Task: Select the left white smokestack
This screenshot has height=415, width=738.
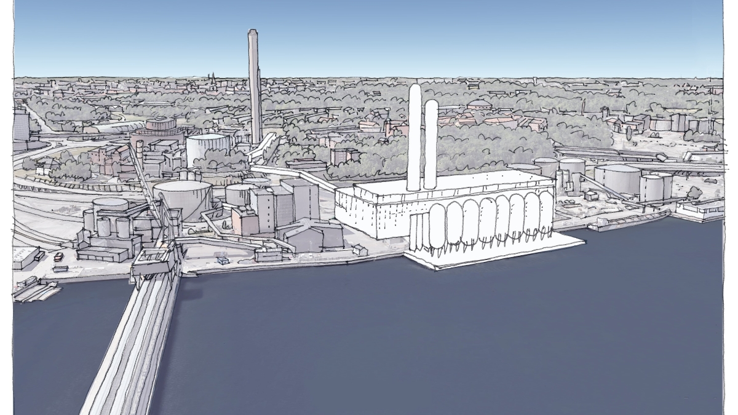Action: pyautogui.click(x=415, y=135)
